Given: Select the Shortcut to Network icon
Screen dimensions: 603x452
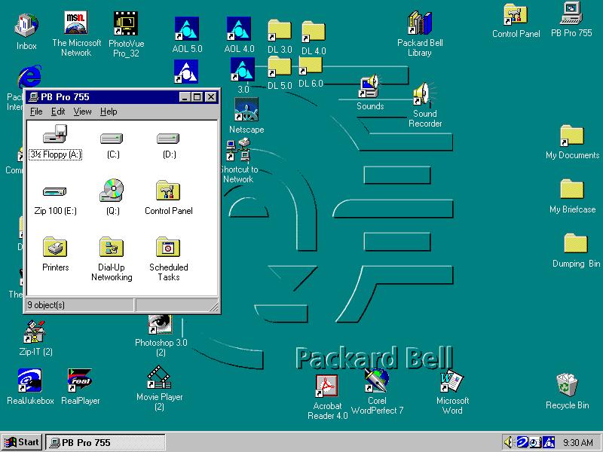Looking at the screenshot, I should coord(238,150).
